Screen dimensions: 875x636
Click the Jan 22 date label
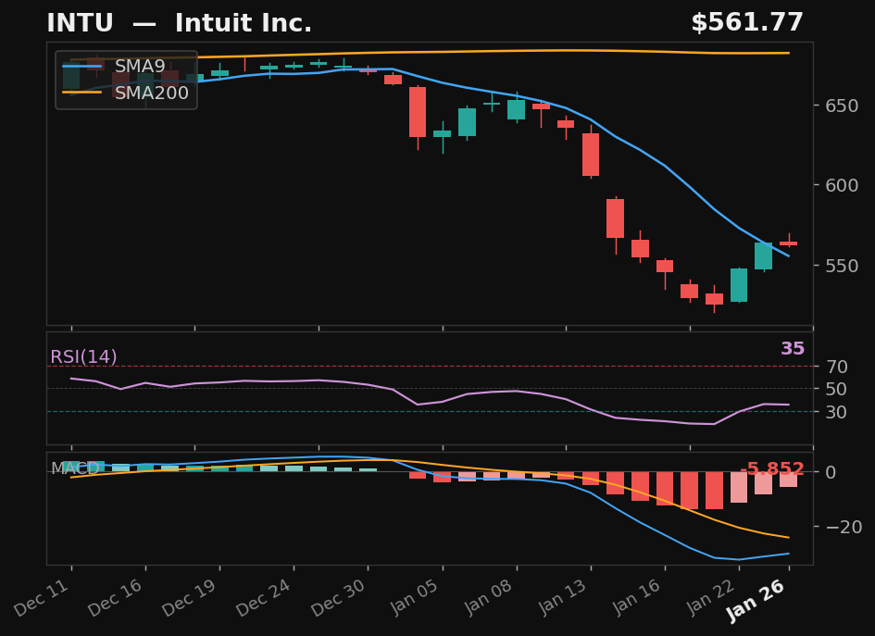711,597
